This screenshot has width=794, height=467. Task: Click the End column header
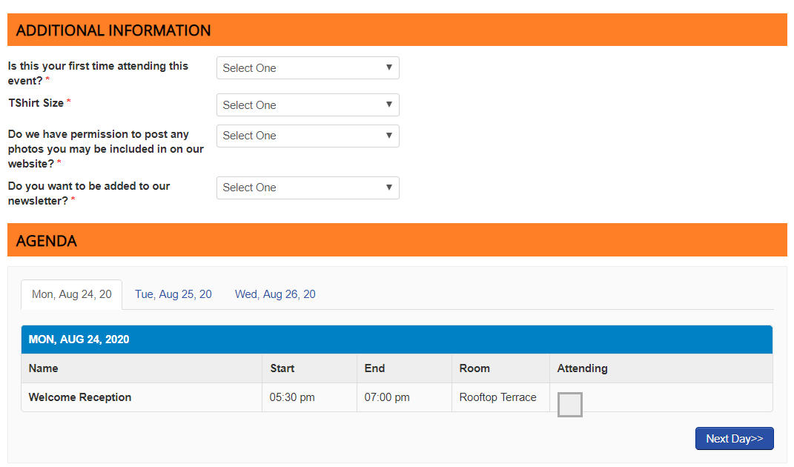(x=374, y=368)
